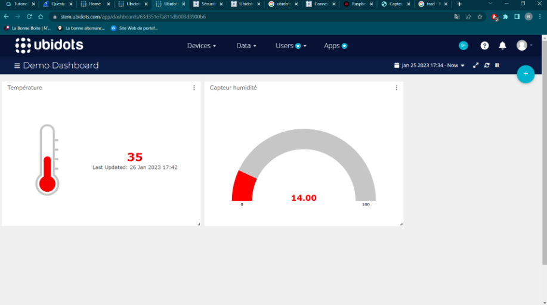Open the Devices menu

(x=201, y=46)
